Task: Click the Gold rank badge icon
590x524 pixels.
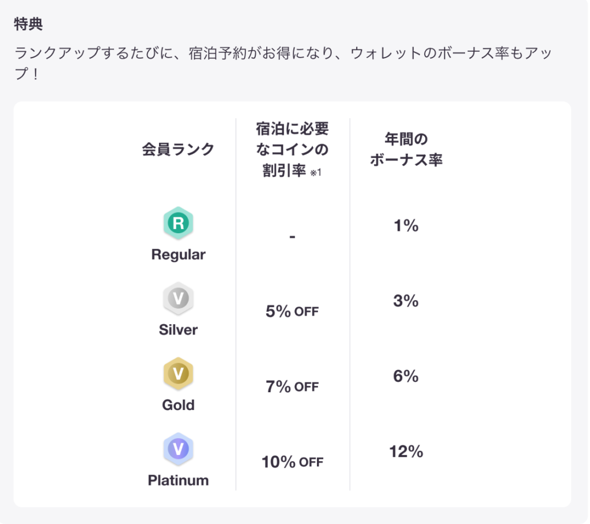Action: pos(178,374)
